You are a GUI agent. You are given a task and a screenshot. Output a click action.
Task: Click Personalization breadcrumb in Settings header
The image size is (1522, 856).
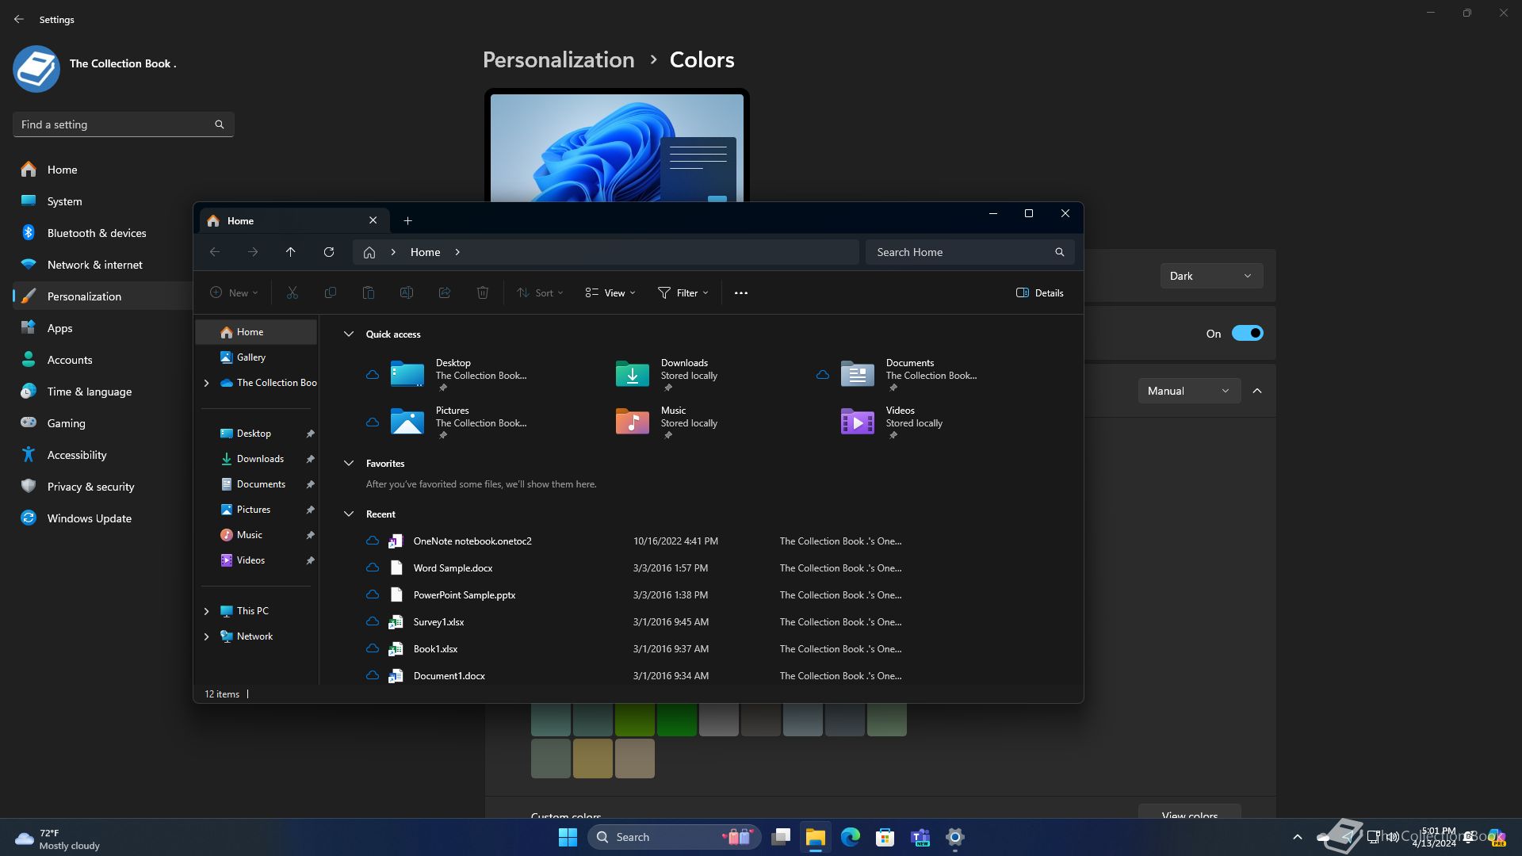pyautogui.click(x=558, y=59)
